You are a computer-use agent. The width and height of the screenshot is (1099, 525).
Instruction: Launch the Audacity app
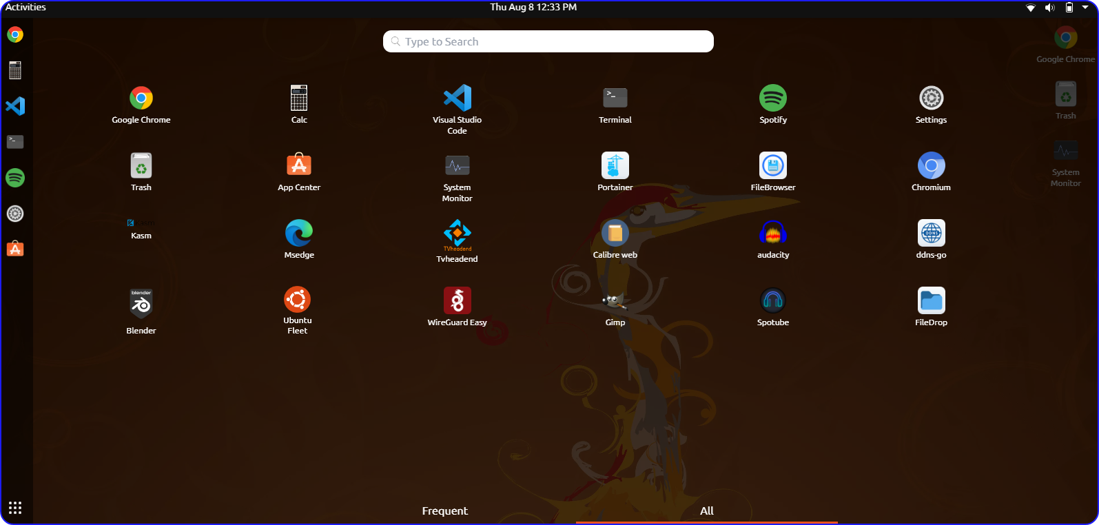click(772, 233)
